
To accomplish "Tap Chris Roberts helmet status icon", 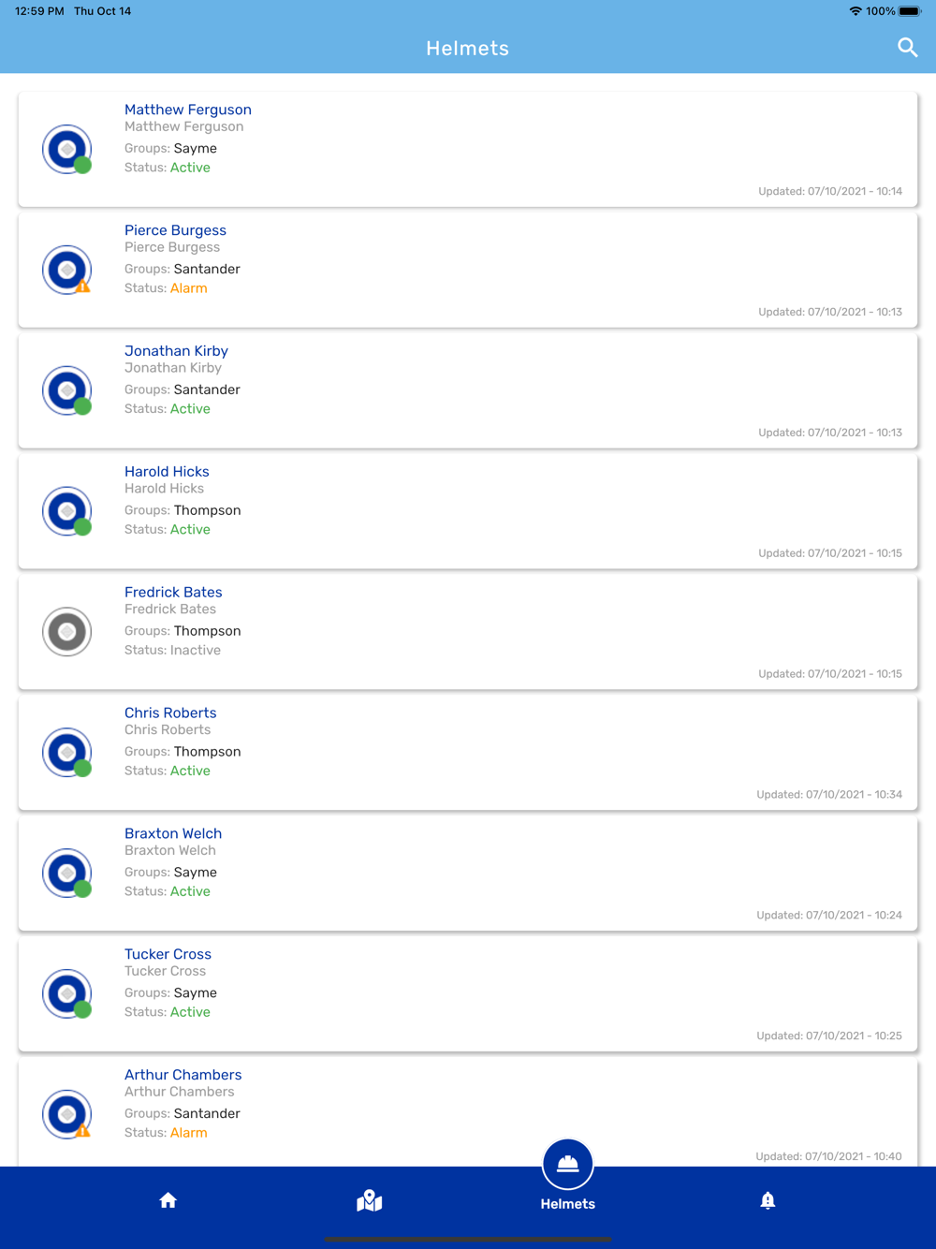I will pyautogui.click(x=67, y=753).
